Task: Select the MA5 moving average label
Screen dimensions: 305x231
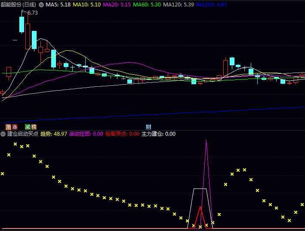Action: pos(58,5)
